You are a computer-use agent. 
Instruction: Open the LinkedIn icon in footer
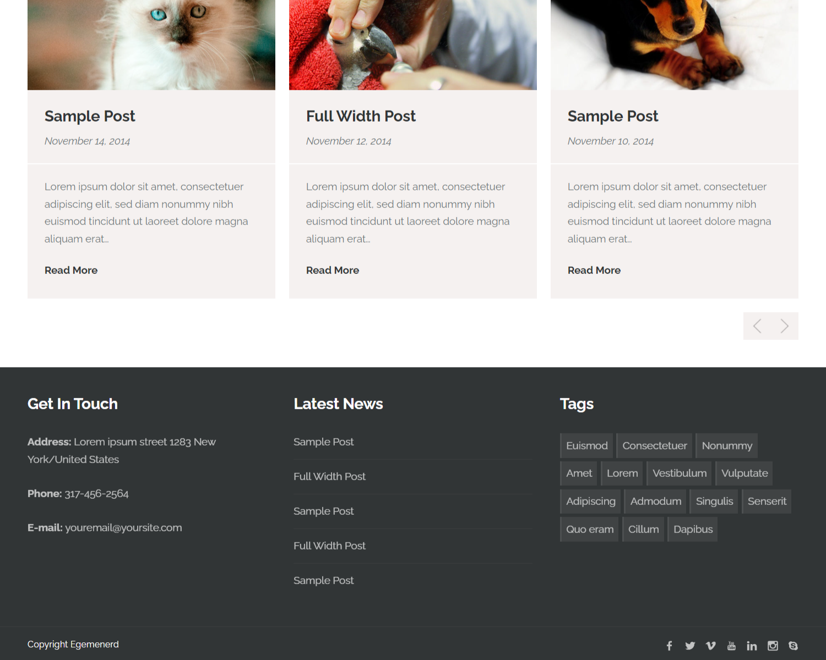coord(752,646)
